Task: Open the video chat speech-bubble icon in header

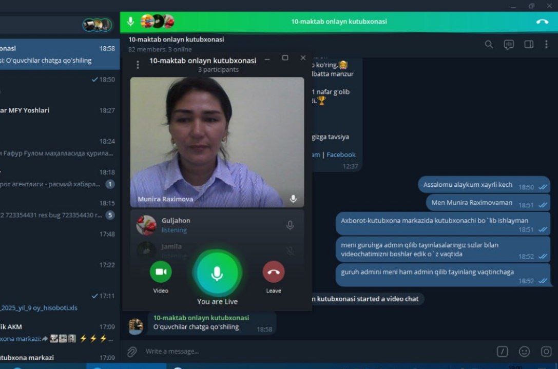Action: 509,45
